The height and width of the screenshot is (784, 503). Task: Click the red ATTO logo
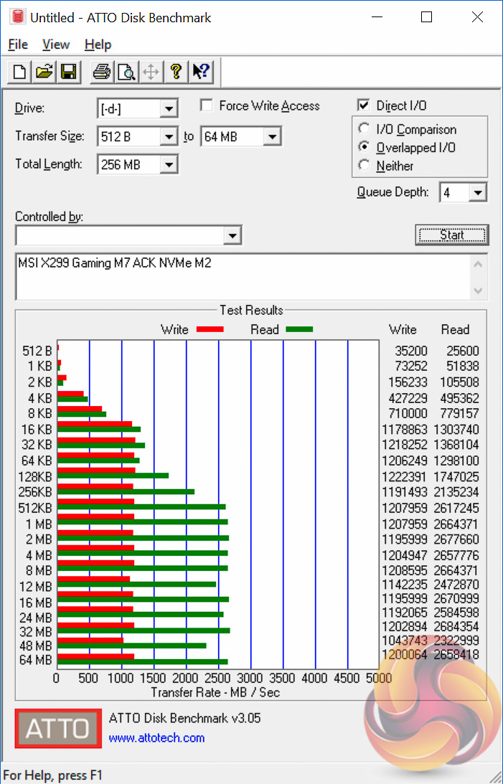[x=58, y=729]
